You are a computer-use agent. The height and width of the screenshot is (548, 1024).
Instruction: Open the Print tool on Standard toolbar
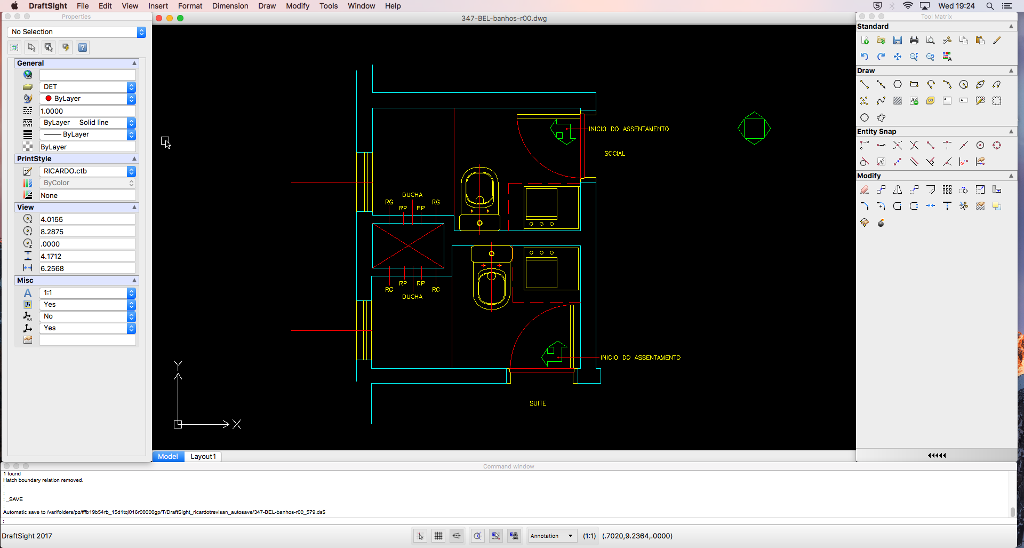(914, 40)
